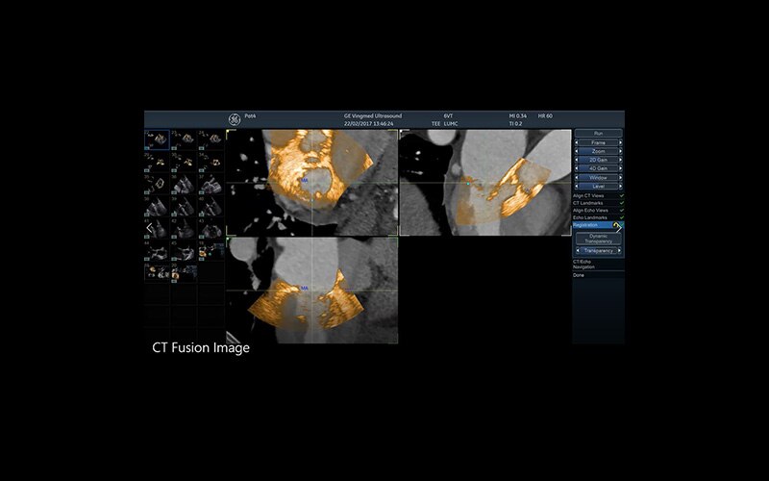Select clip thumbnail number 40
The image size is (769, 481).
click(x=211, y=207)
